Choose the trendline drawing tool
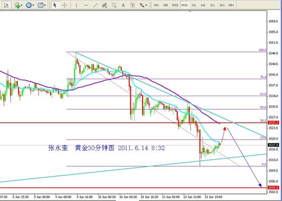The width and height of the screenshot is (282, 201). pyautogui.click(x=95, y=5)
